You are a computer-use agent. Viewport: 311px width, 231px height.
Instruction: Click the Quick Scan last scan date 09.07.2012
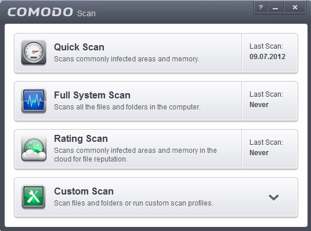click(x=267, y=57)
